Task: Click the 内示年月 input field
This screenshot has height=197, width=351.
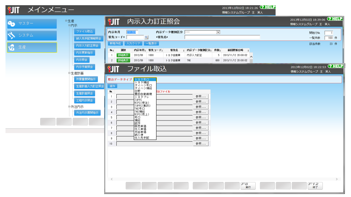Action: coord(132,32)
